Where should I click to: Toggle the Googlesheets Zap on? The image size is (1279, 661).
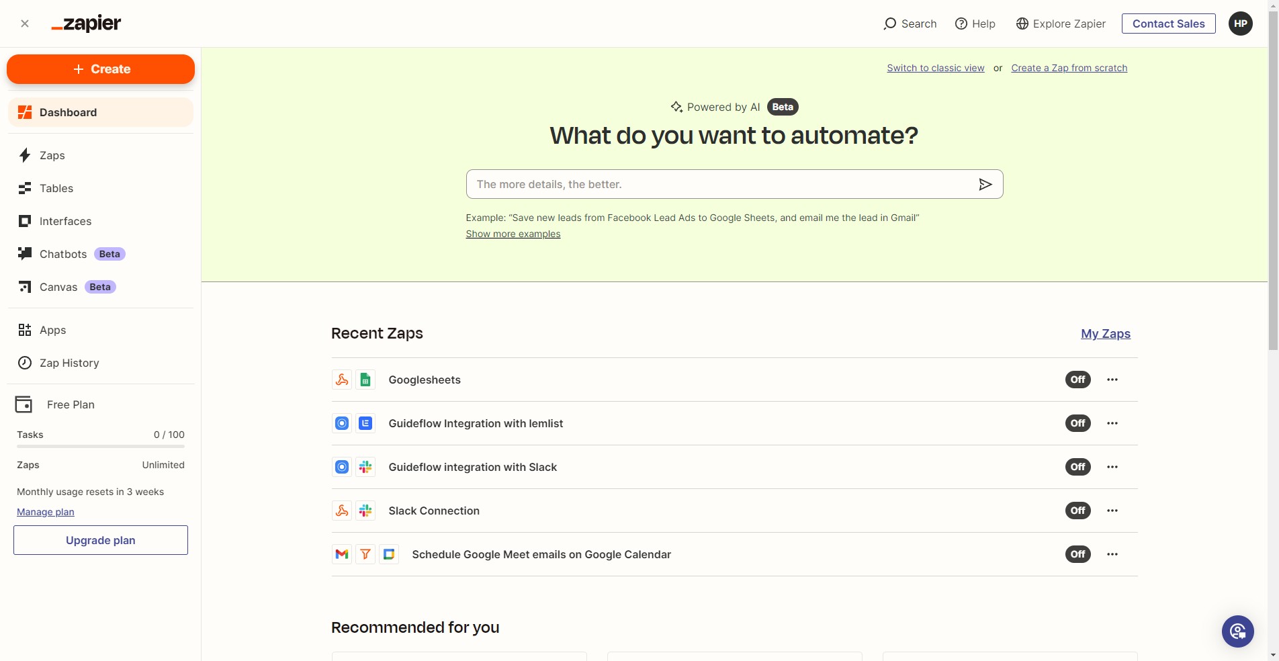(x=1077, y=380)
